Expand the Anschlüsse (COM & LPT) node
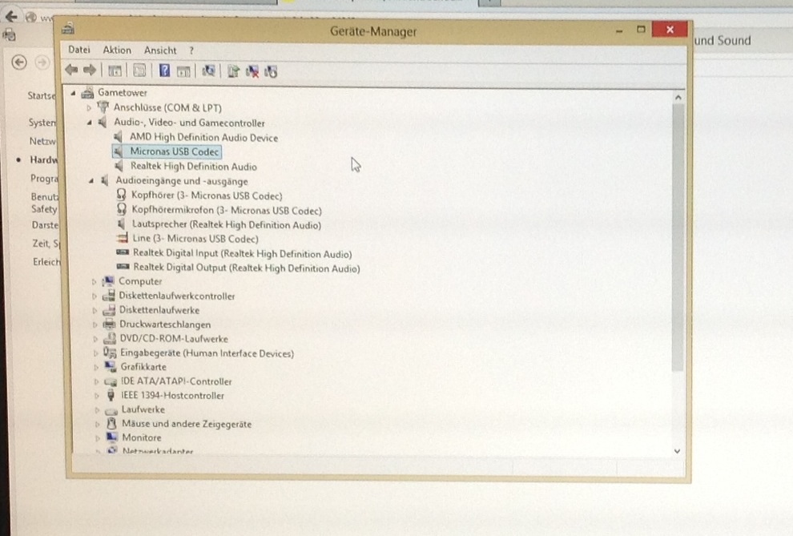This screenshot has width=793, height=536. pyautogui.click(x=89, y=107)
